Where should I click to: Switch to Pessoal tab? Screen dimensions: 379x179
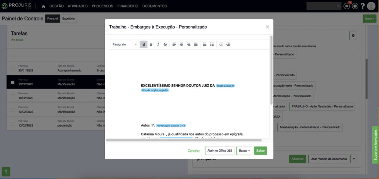[x=53, y=18]
